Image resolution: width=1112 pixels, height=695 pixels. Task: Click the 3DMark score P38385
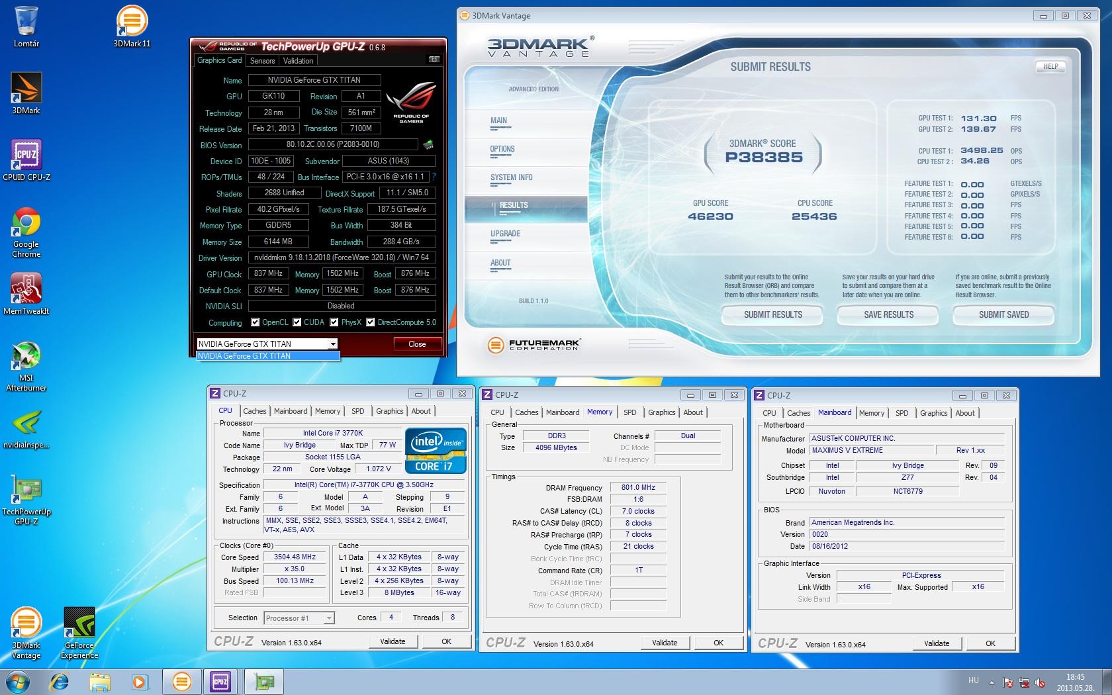(764, 158)
